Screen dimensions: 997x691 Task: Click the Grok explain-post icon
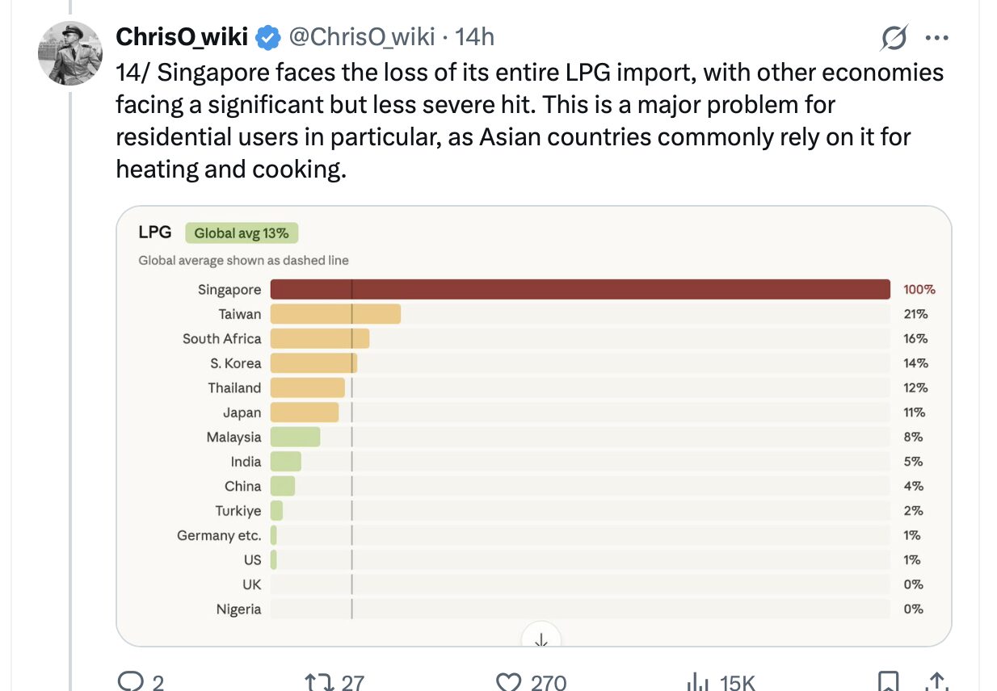click(x=894, y=37)
